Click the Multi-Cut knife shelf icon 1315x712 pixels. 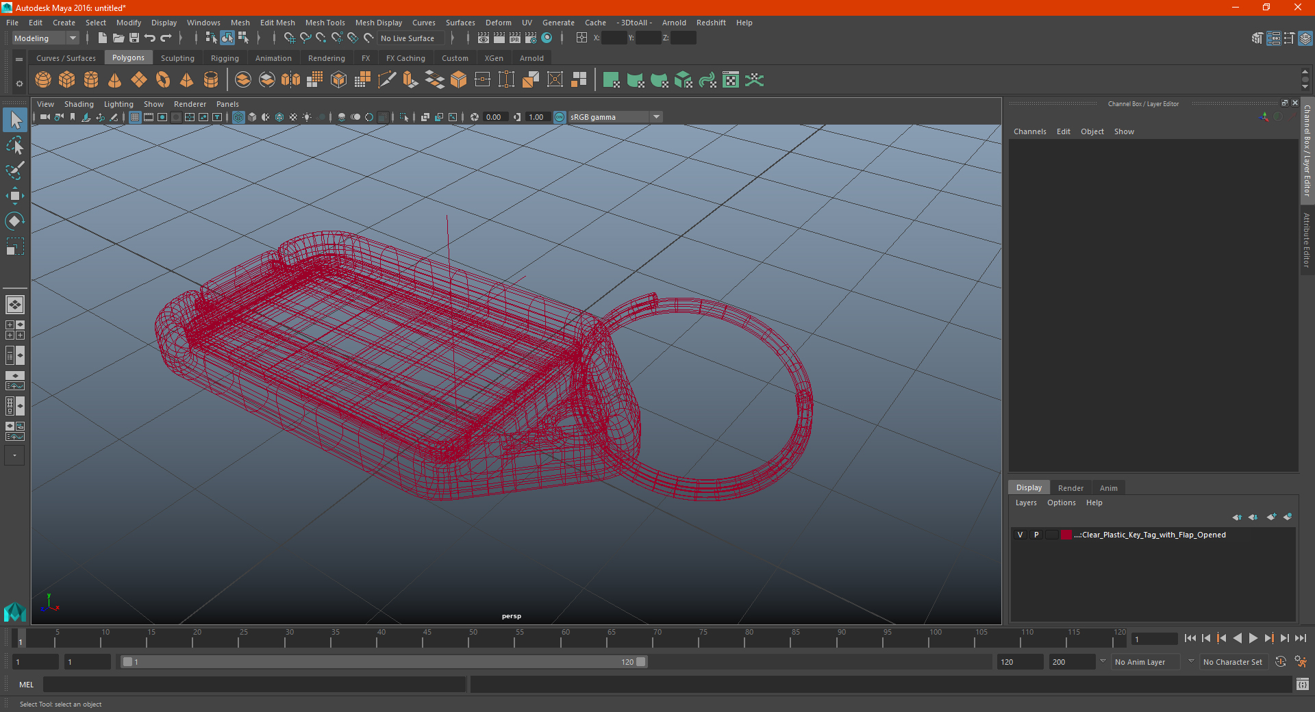387,80
